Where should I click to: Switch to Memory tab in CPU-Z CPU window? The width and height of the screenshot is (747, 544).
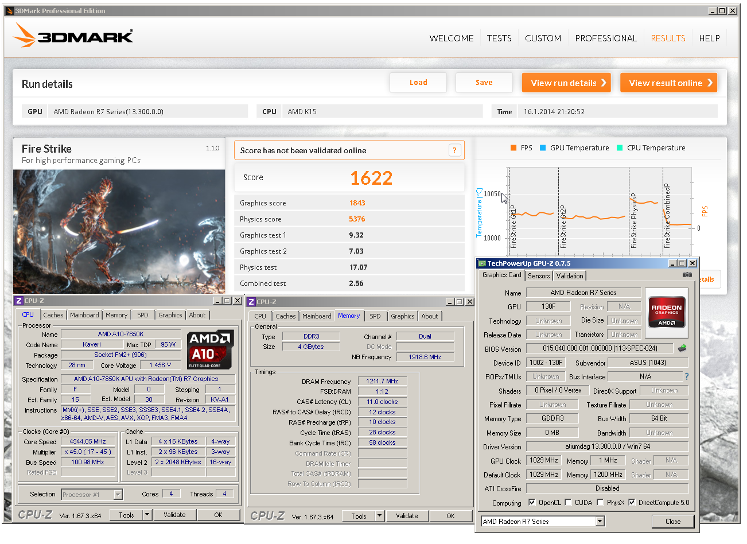pos(116,315)
